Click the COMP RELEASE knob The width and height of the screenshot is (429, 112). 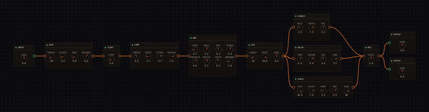pos(172,56)
